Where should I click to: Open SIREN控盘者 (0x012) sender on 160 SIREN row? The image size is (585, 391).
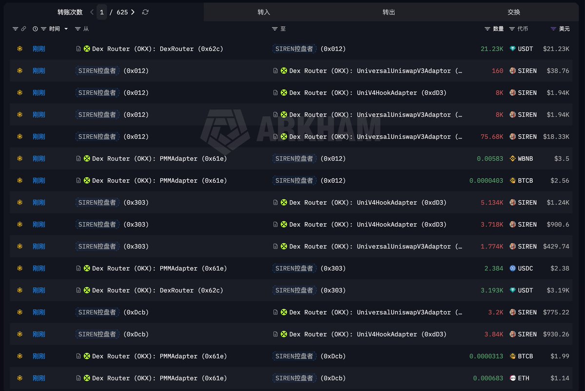pos(112,71)
